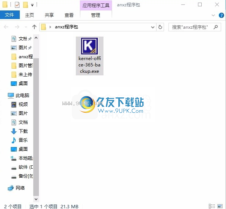226x209 pixels.
Task: Click the 下载 blue arrow icon
Action: pyautogui.click(x=14, y=131)
